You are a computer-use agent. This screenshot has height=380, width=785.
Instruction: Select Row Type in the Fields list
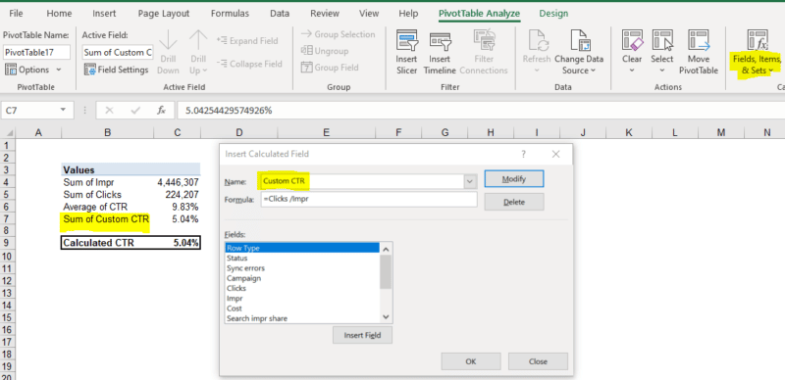pos(303,248)
